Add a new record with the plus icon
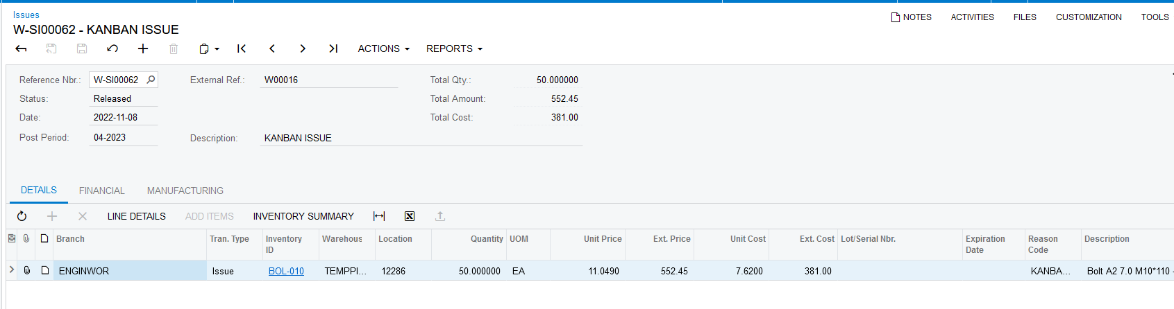The width and height of the screenshot is (1174, 309). click(x=143, y=48)
